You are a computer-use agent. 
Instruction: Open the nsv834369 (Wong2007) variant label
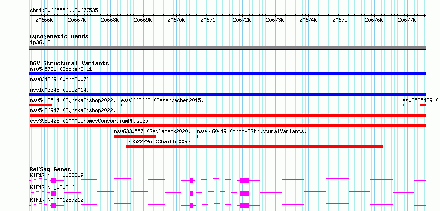pos(59,79)
